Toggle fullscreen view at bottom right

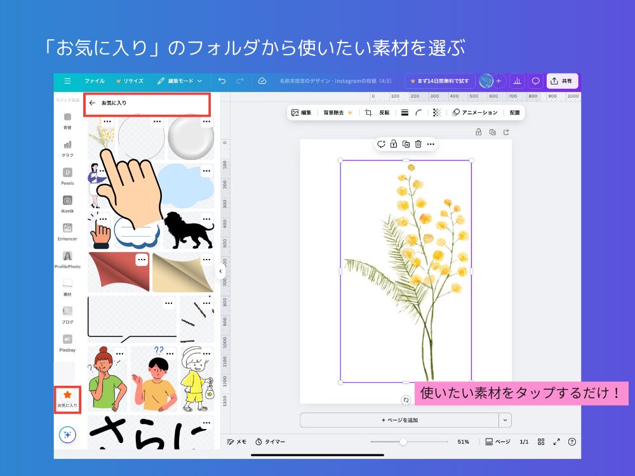(x=557, y=442)
